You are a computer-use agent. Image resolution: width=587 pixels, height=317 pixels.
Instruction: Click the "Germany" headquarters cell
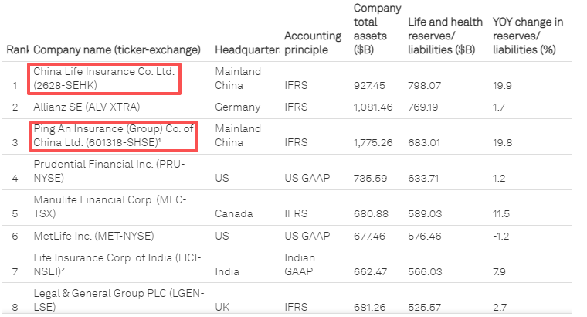[239, 107]
